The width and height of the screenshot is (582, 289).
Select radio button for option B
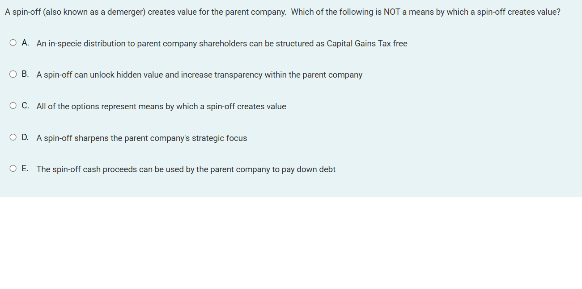click(x=13, y=74)
